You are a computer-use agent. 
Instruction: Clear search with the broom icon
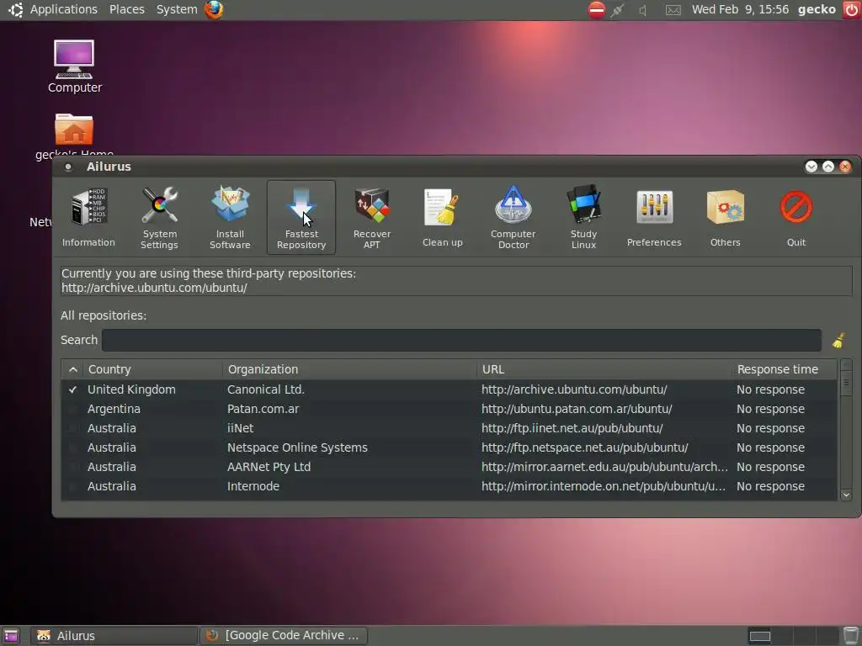click(838, 341)
